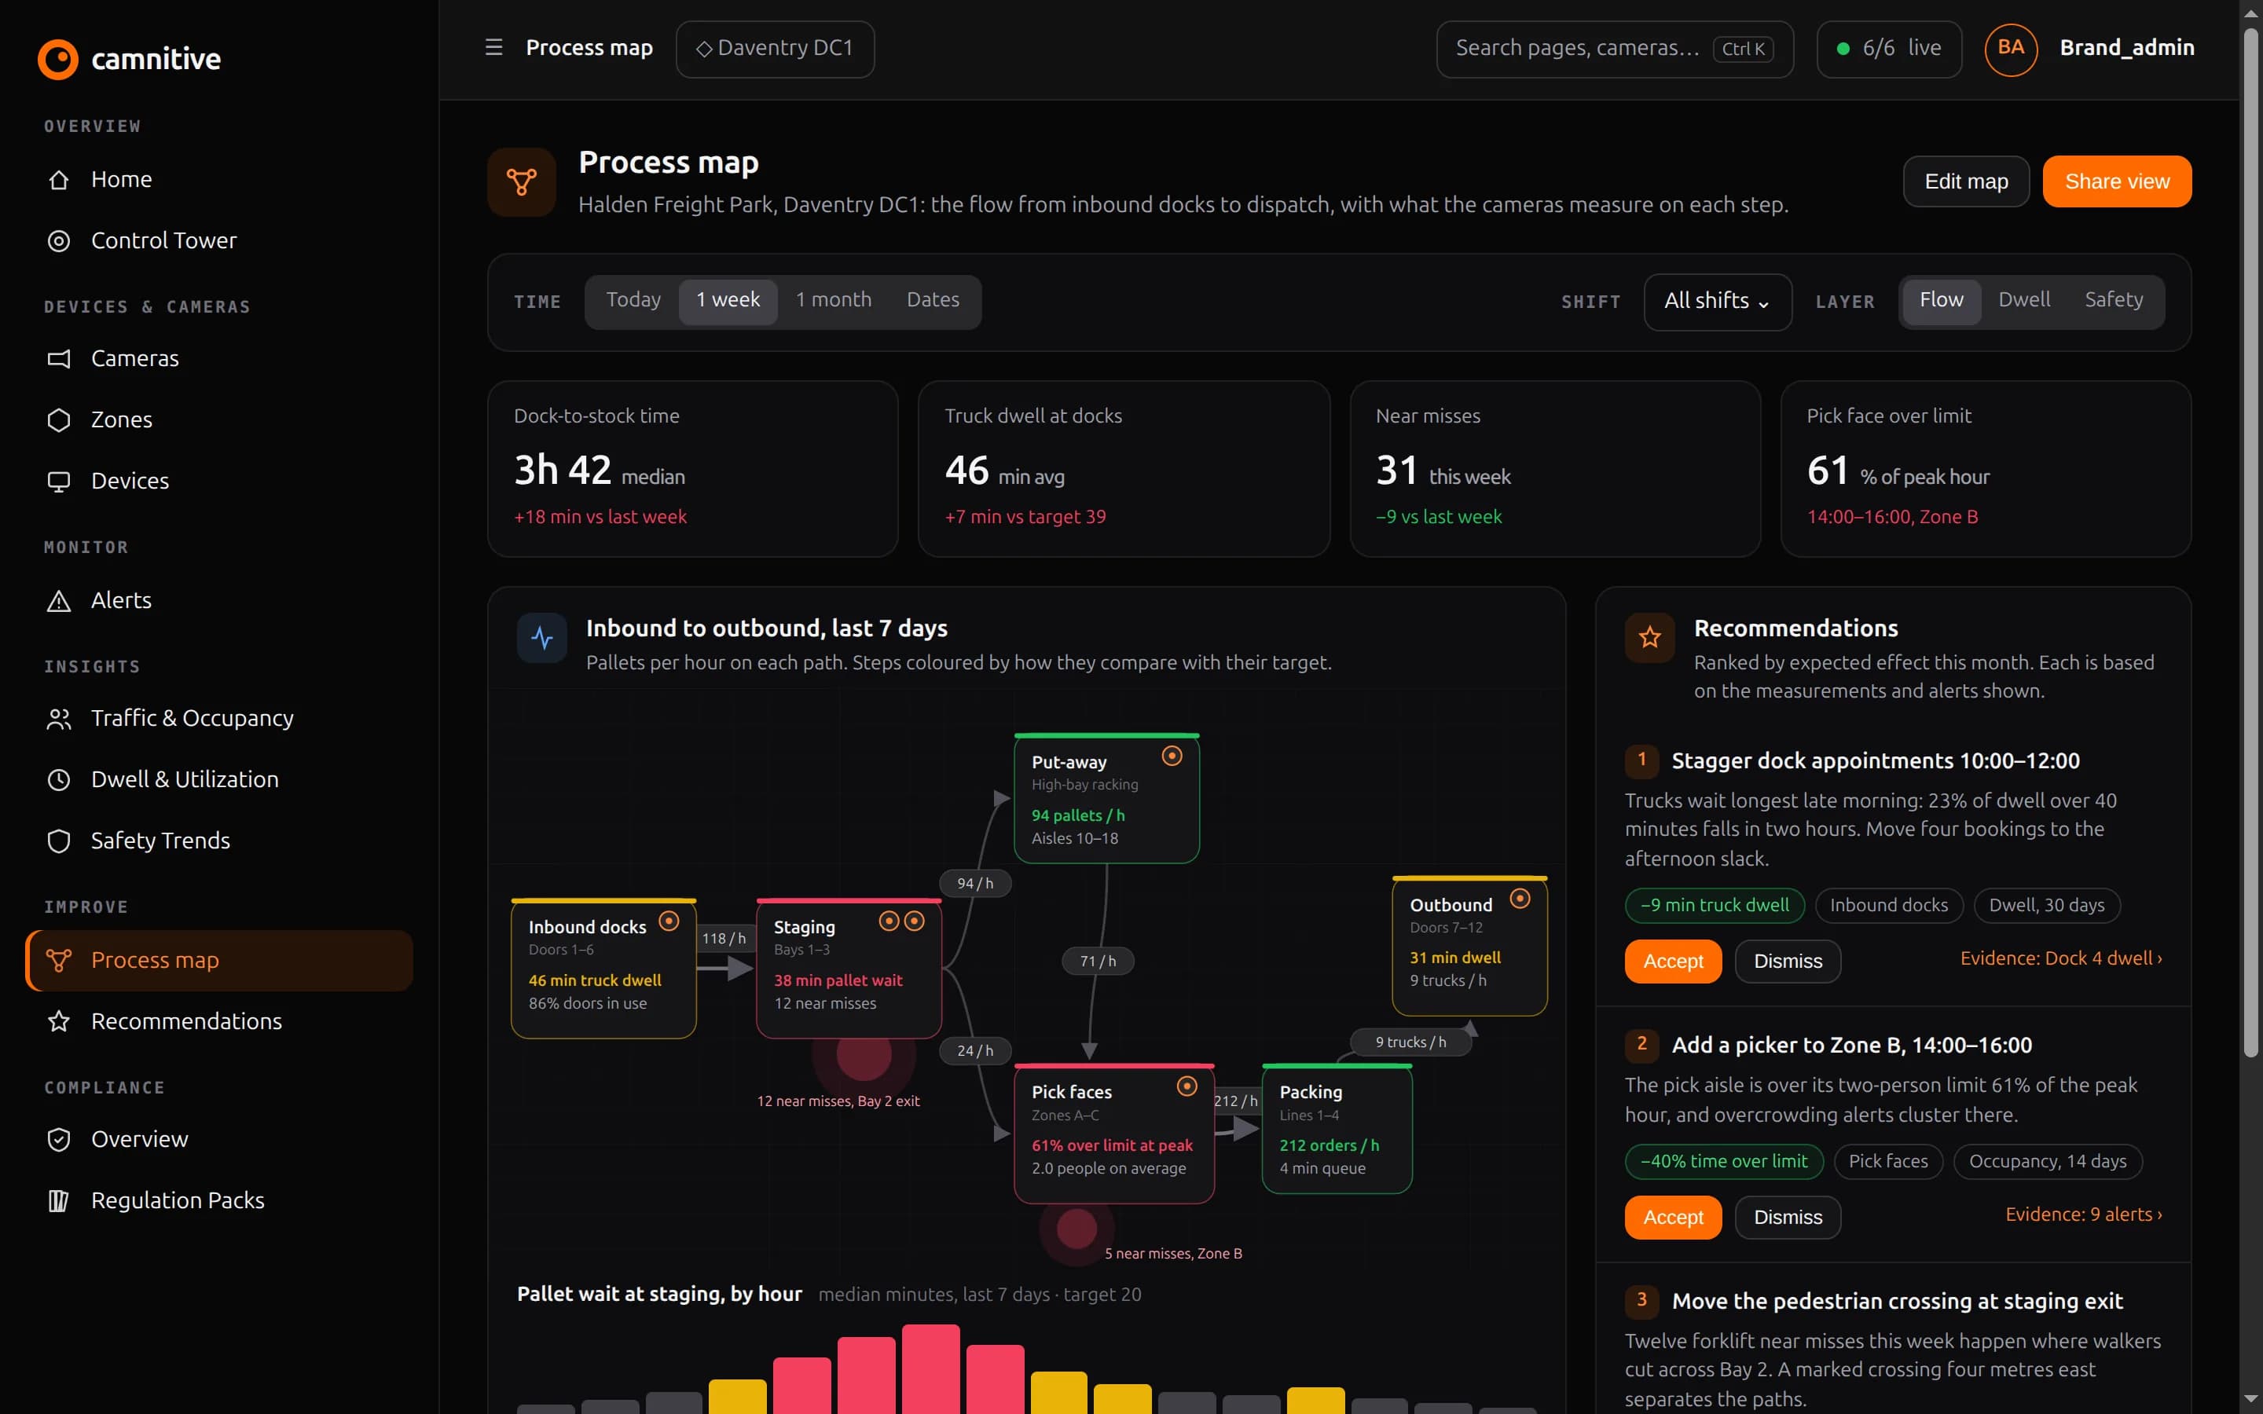Click the search pages and cameras field
This screenshot has width=2263, height=1414.
1614,49
